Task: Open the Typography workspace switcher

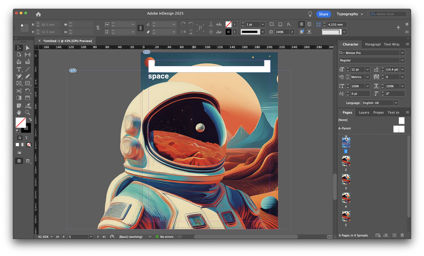Action: (350, 14)
